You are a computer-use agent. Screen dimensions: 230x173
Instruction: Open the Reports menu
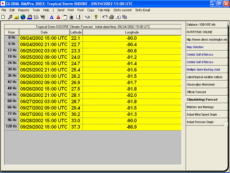(x=24, y=10)
